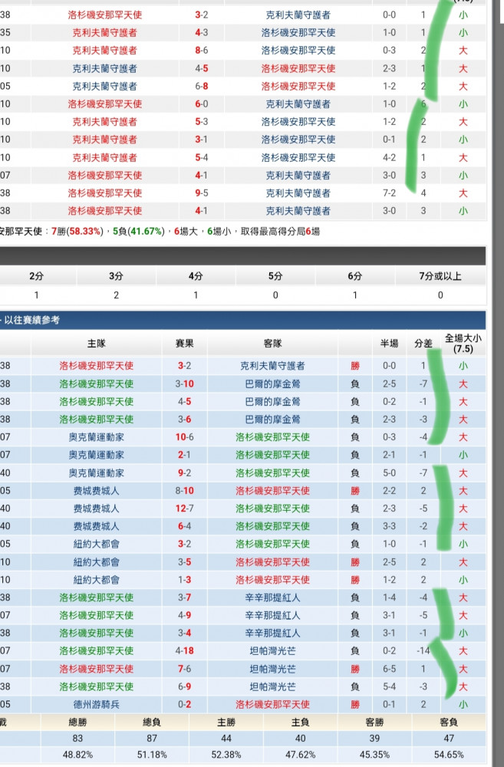Click the 4-2 half-time score
The image size is (504, 767).
coord(390,157)
